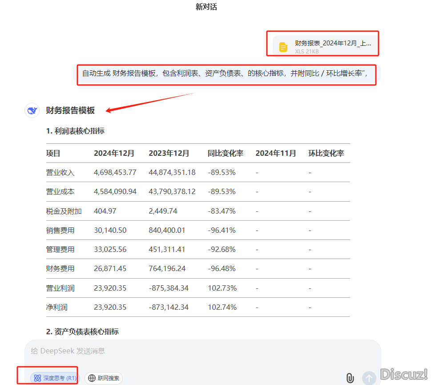Click the value 26,871.45
The image size is (435, 385).
tap(110, 268)
